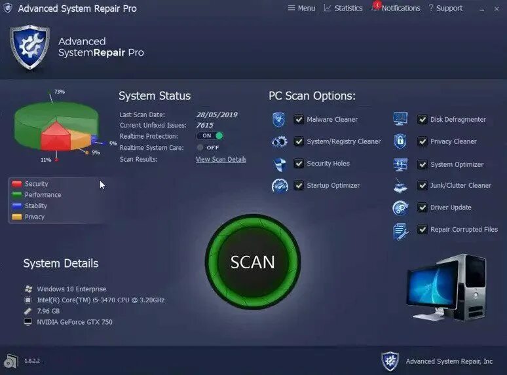Click the question mark Support icon

pyautogui.click(x=431, y=8)
